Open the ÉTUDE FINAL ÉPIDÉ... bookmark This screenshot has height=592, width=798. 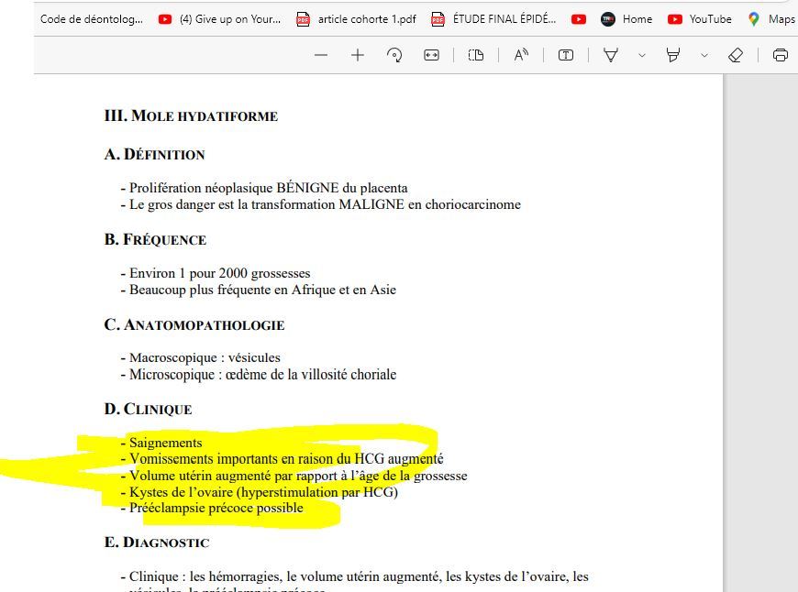(x=493, y=19)
